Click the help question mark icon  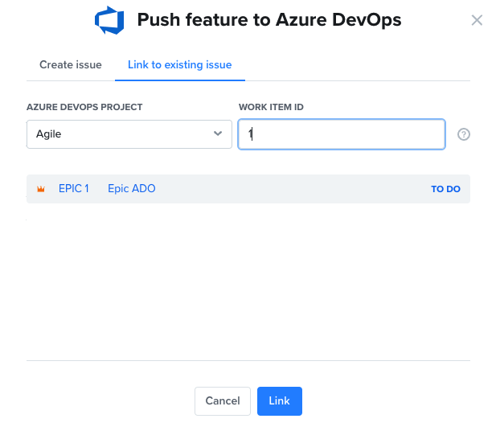click(x=463, y=134)
